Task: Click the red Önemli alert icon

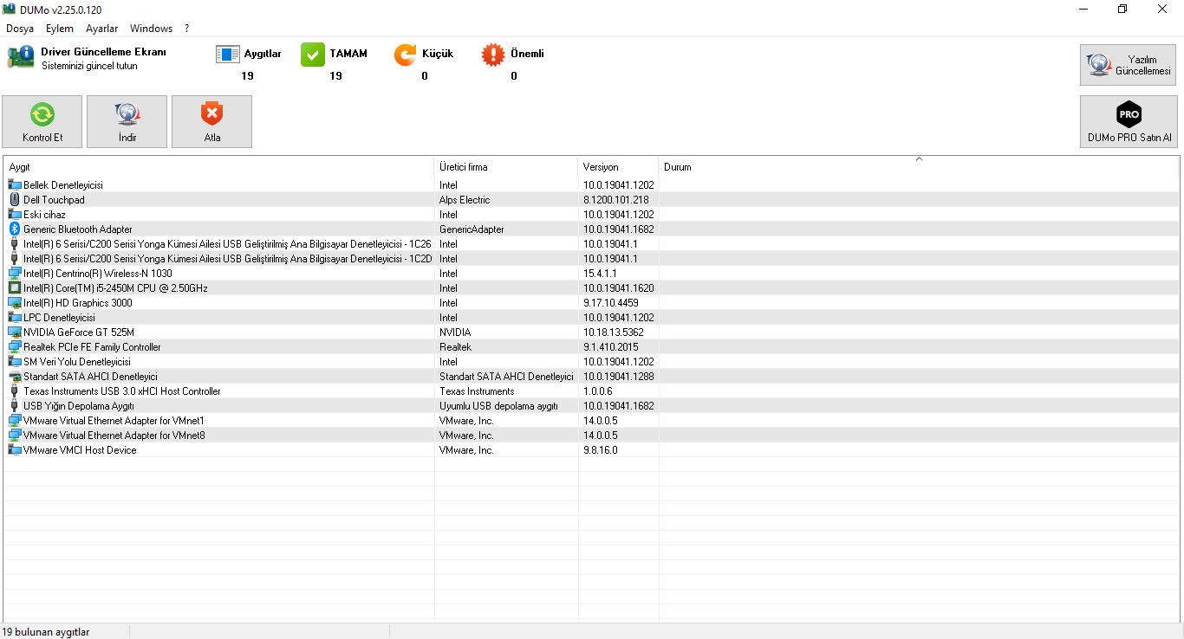Action: [492, 55]
